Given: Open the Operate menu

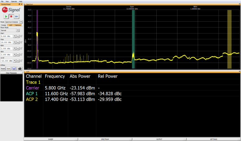Looking at the screenshot, I should point(14,1).
